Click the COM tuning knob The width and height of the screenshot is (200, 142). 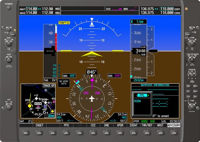192,43
